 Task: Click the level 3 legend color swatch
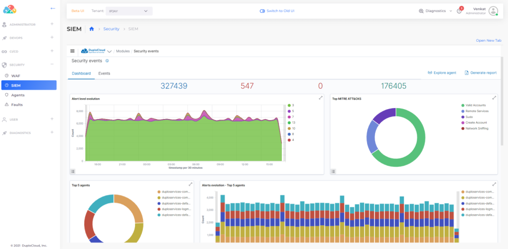click(x=289, y=105)
